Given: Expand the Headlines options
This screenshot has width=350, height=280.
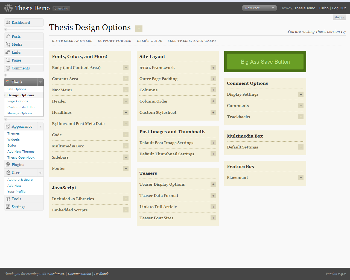Looking at the screenshot, I should click(x=126, y=112).
